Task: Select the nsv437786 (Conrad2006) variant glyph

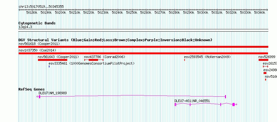Action: [x=94, y=60]
